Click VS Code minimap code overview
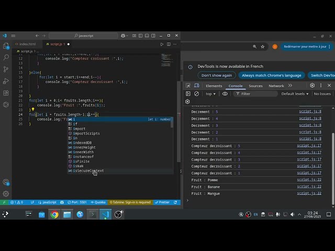 click(166, 60)
